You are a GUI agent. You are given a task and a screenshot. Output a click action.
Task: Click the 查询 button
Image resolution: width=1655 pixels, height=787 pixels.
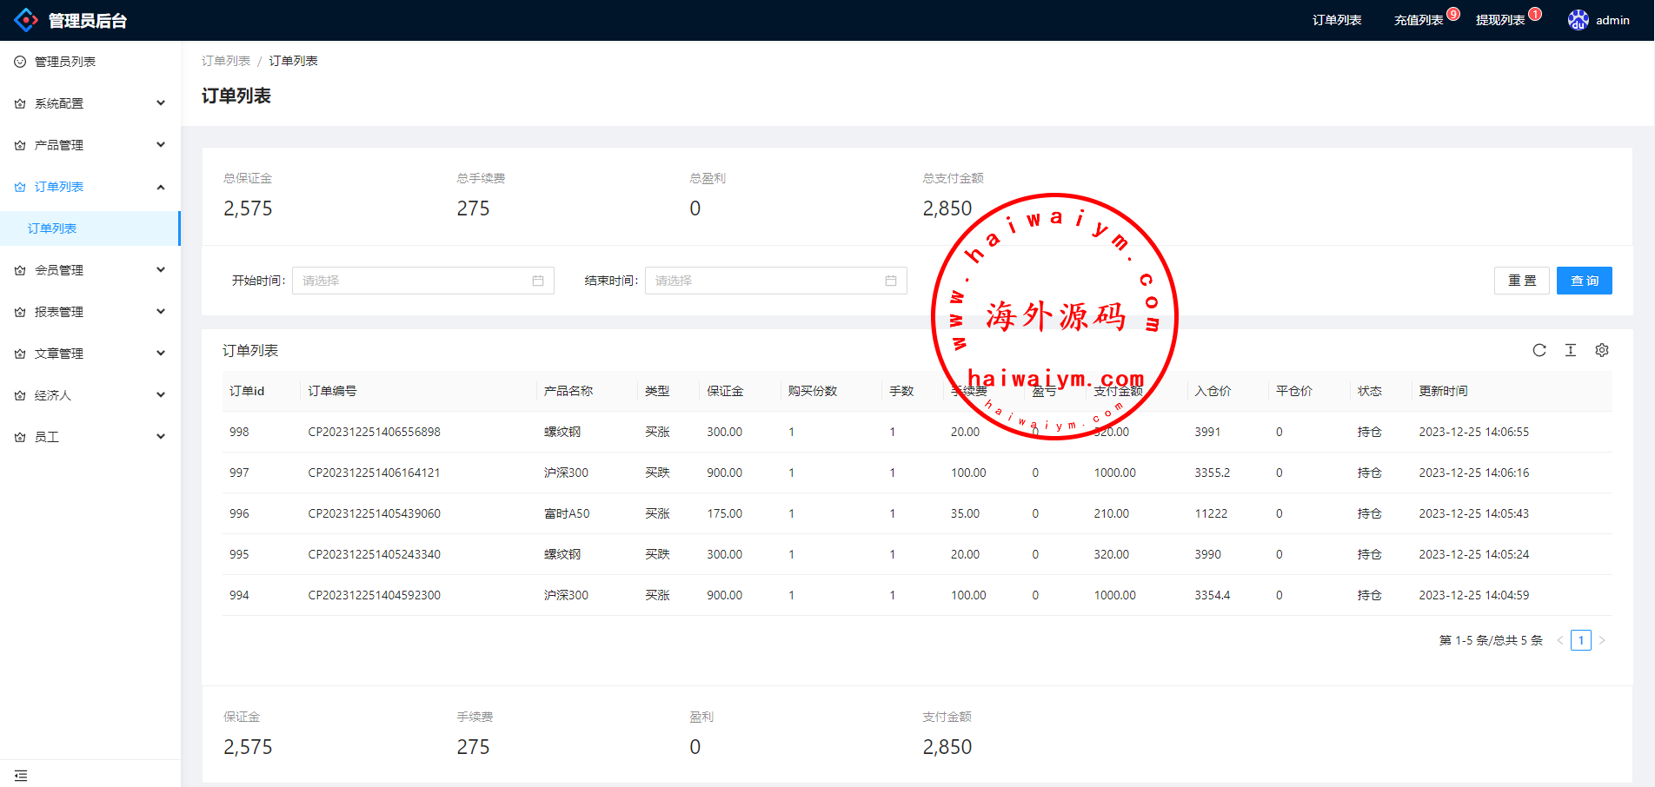1584,281
